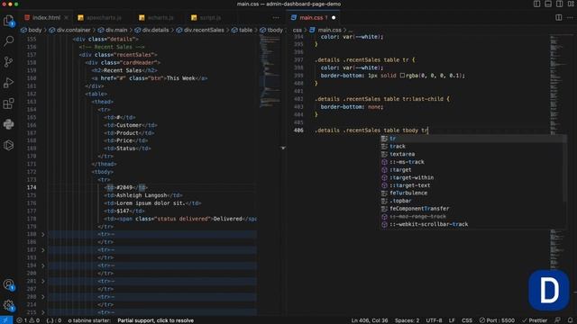Screen dimensions: 577x324
Task: Open div.main breadcrumb
Action: click(112, 30)
